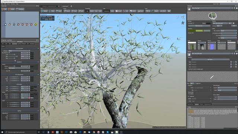This screenshot has height=134, width=238.
Task: Open the File menu
Action: tap(2, 4)
